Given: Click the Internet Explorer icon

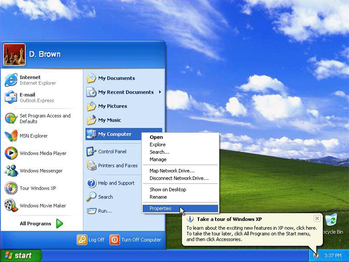Looking at the screenshot, I should click(x=11, y=80).
